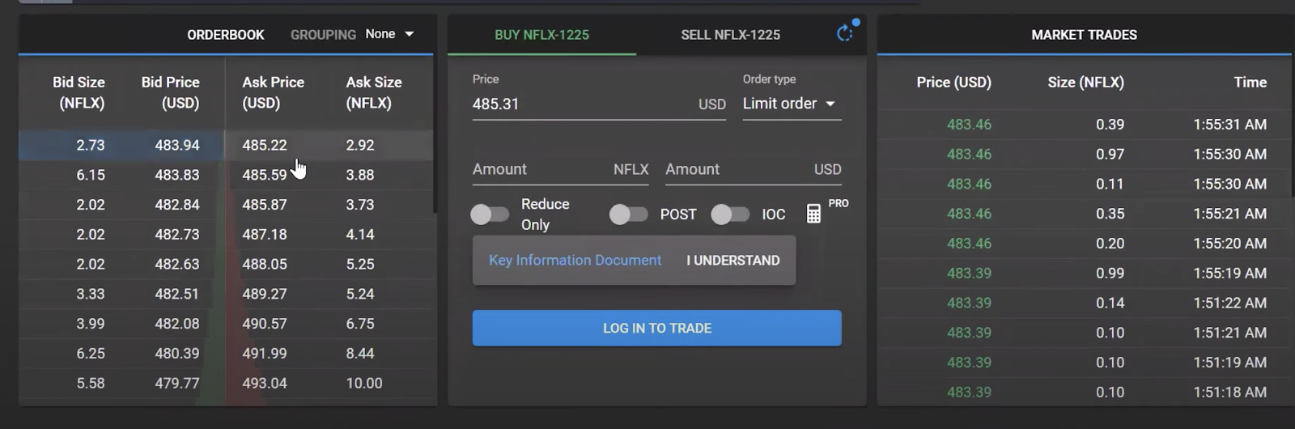
Task: Switch to the BUY NFLX-1225 tab
Action: [x=541, y=35]
